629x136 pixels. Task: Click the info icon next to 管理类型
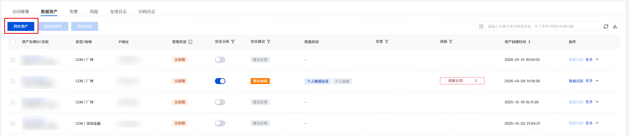pos(190,42)
